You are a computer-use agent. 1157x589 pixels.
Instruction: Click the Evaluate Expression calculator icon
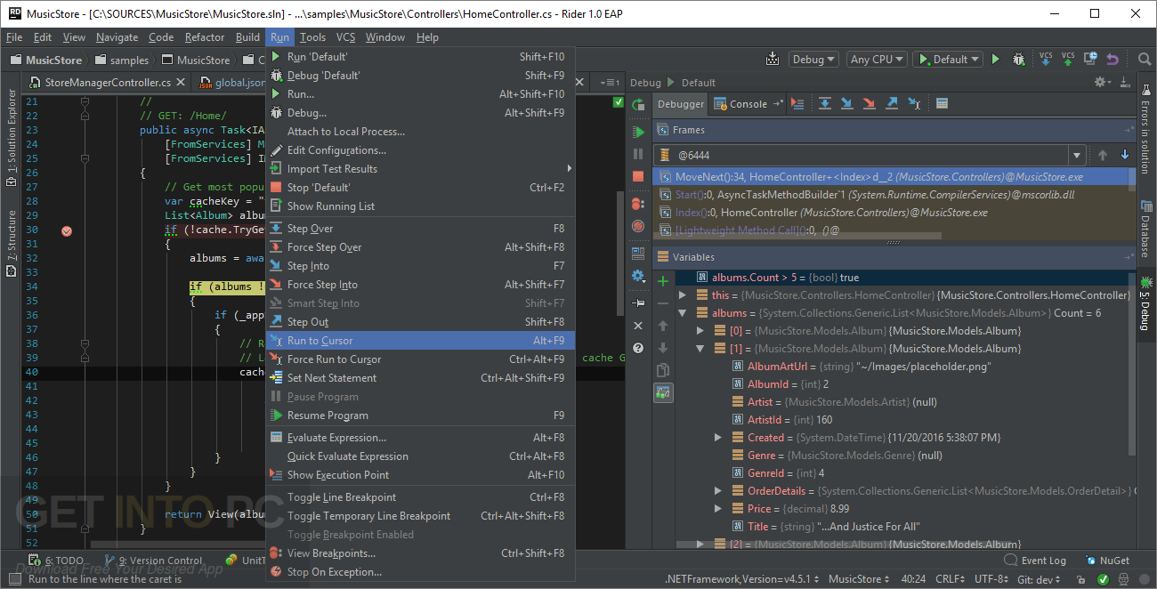tap(942, 104)
